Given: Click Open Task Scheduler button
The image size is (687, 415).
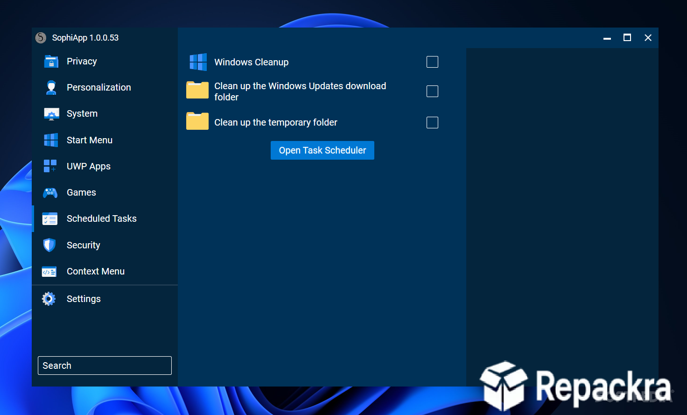Looking at the screenshot, I should click(322, 150).
